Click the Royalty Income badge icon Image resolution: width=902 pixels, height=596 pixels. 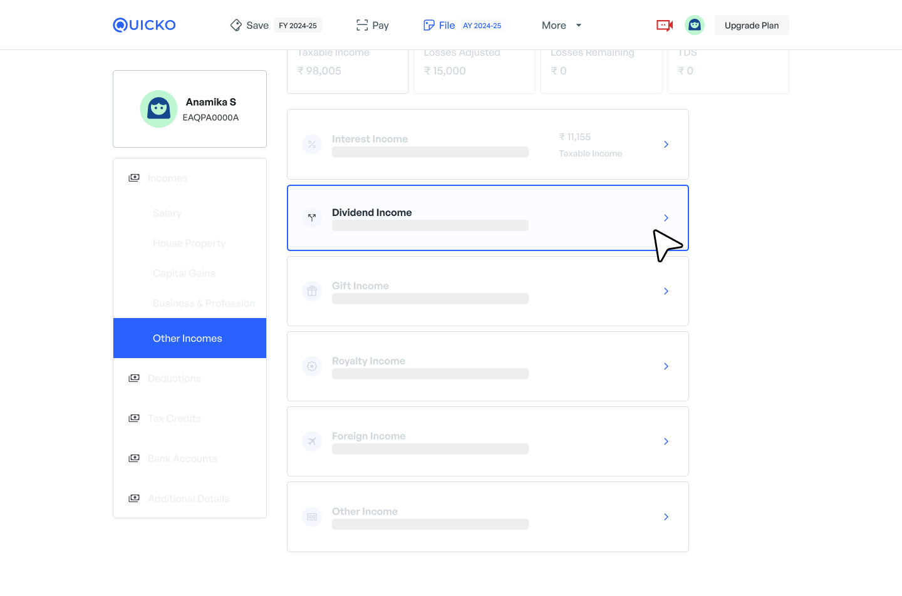(x=312, y=366)
